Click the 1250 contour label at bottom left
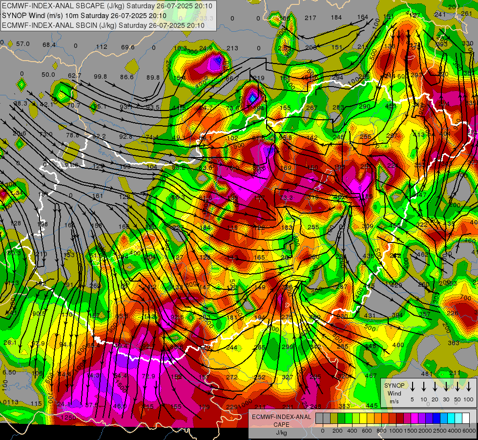The image size is (478, 440). (x=68, y=418)
